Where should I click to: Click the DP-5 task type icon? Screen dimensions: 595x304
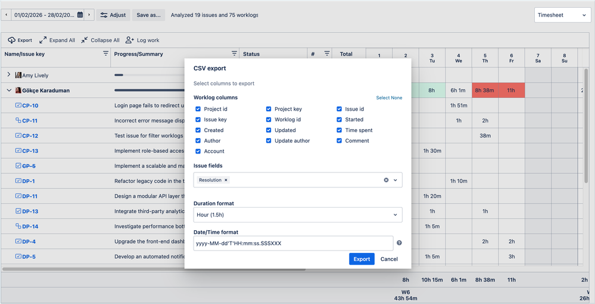point(18,256)
